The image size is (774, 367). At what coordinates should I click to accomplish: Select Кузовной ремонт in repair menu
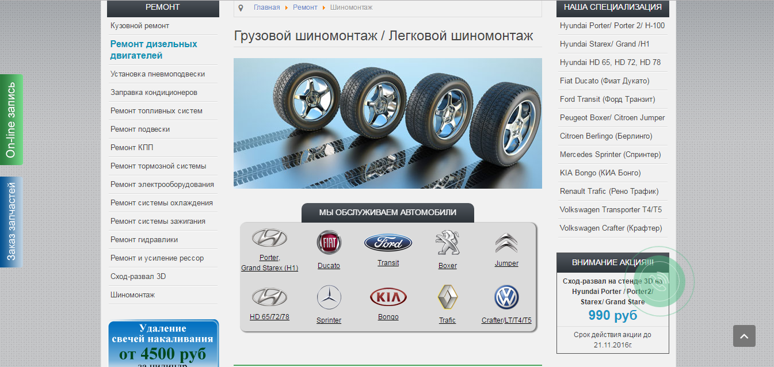[x=163, y=26]
